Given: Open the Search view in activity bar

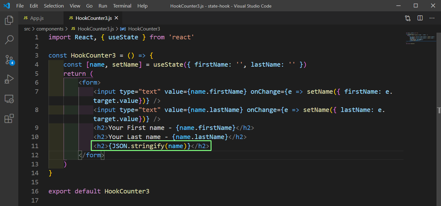Looking at the screenshot, I should (9, 40).
